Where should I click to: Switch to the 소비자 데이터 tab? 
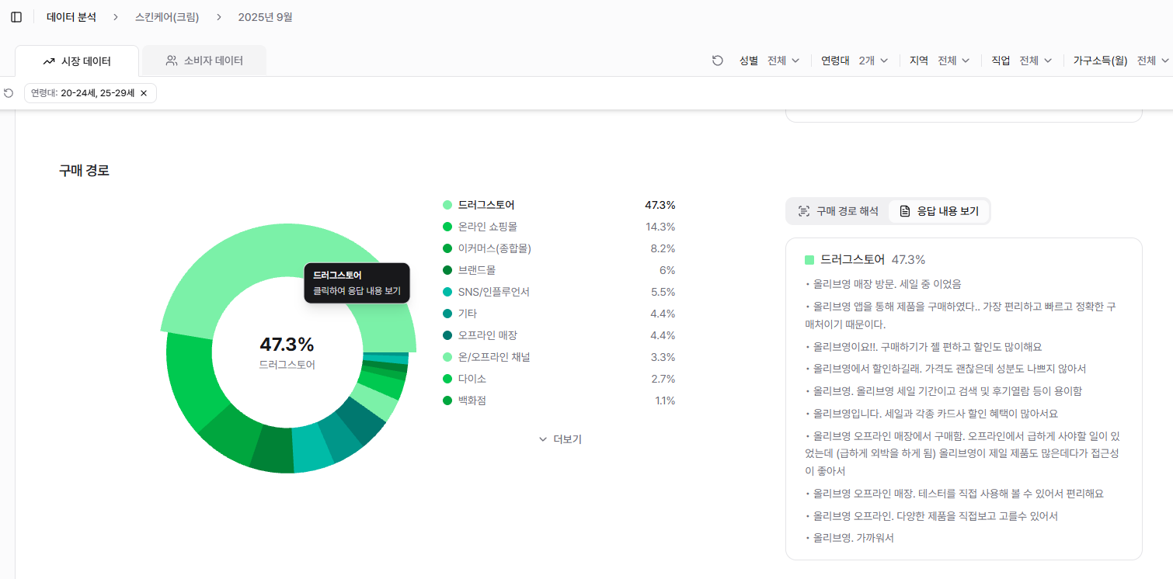pyautogui.click(x=204, y=61)
